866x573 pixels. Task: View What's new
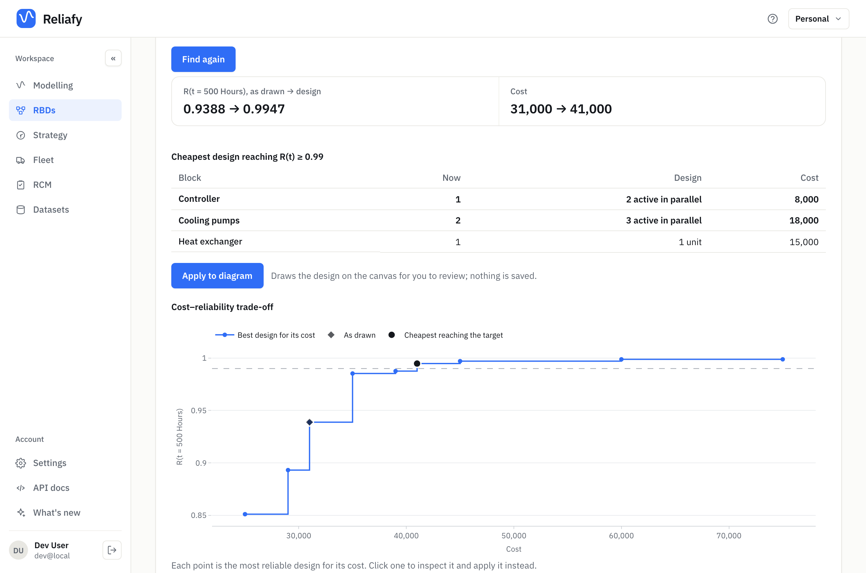[65, 513]
